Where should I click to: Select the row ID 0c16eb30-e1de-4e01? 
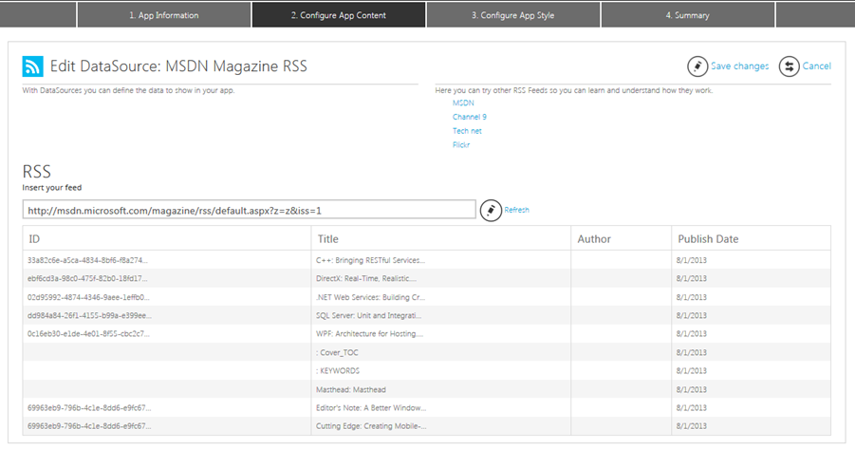(88, 333)
